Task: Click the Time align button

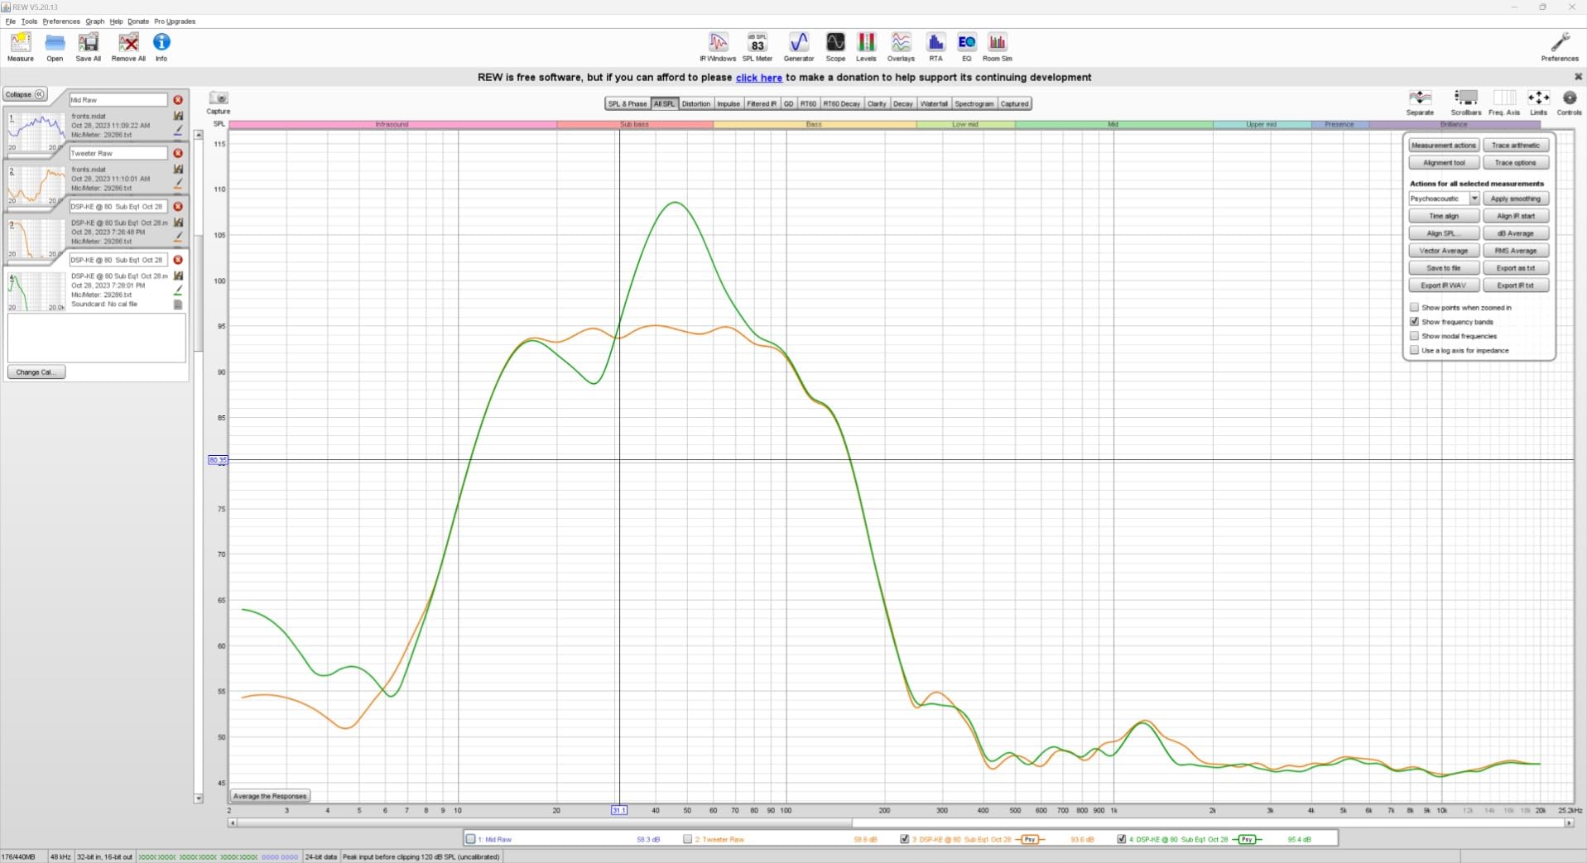Action: point(1444,216)
